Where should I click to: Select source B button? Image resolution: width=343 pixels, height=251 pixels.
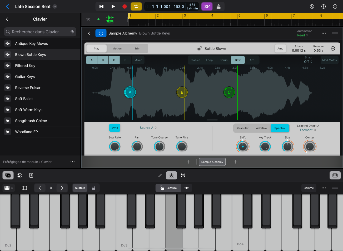point(103,60)
